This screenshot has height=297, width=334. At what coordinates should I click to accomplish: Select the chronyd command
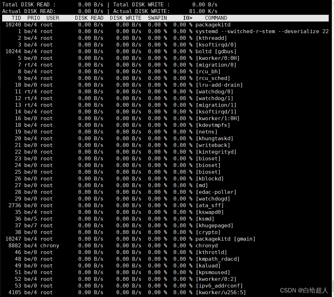pos(206,246)
